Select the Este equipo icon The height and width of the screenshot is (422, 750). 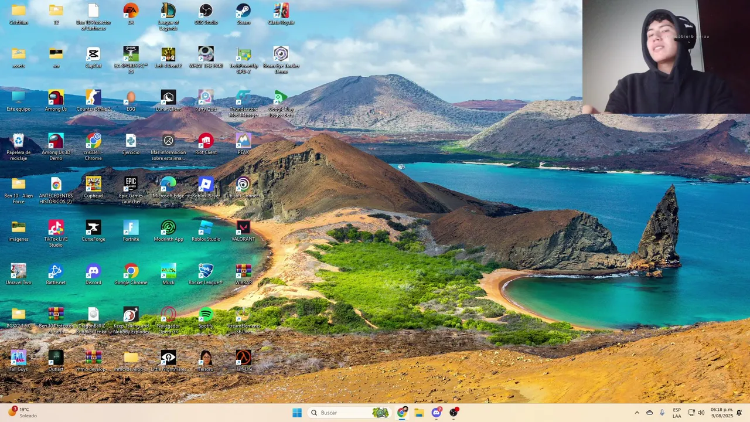(18, 101)
